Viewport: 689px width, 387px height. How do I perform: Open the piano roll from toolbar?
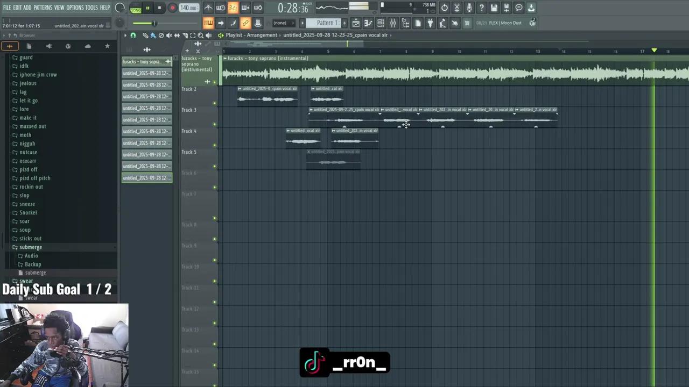tap(368, 23)
